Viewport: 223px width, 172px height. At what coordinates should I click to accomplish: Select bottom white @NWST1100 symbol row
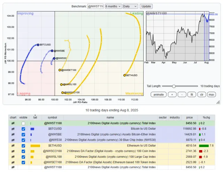(53, 167)
